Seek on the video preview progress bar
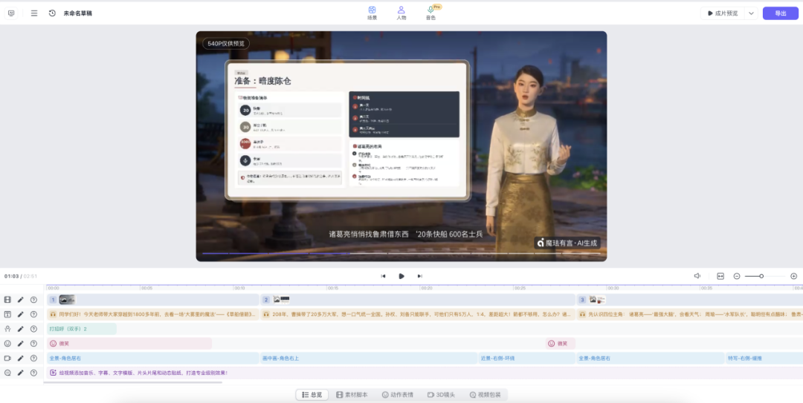 coord(401,253)
